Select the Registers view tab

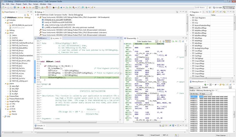[195, 12]
